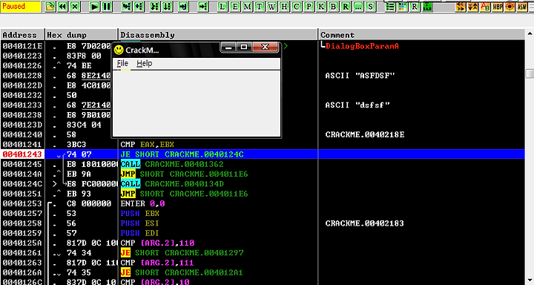The width and height of the screenshot is (534, 285).
Task: Show Handles window (H button)
Action: [284, 7]
